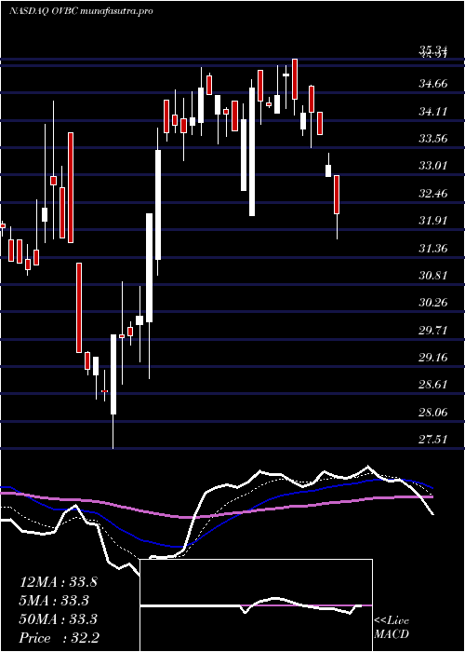The image size is (465, 652).
Task: Click the lowest white candle near 28.06
Action: pyautogui.click(x=113, y=374)
